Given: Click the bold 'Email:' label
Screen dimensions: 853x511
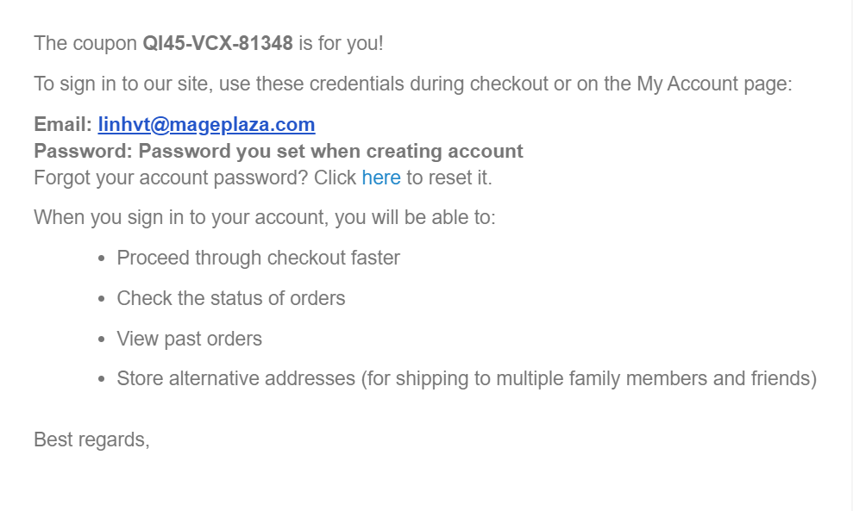Looking at the screenshot, I should click(63, 124).
